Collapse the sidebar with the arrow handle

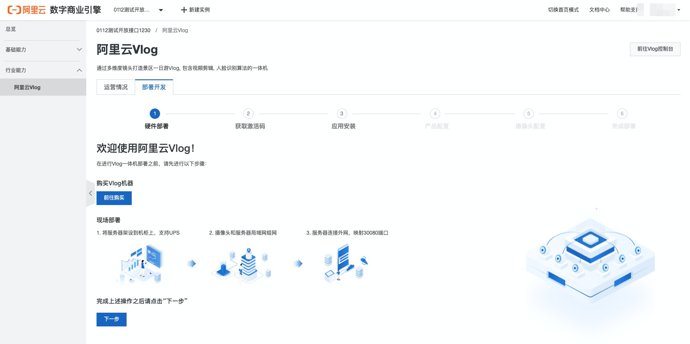tap(90, 193)
